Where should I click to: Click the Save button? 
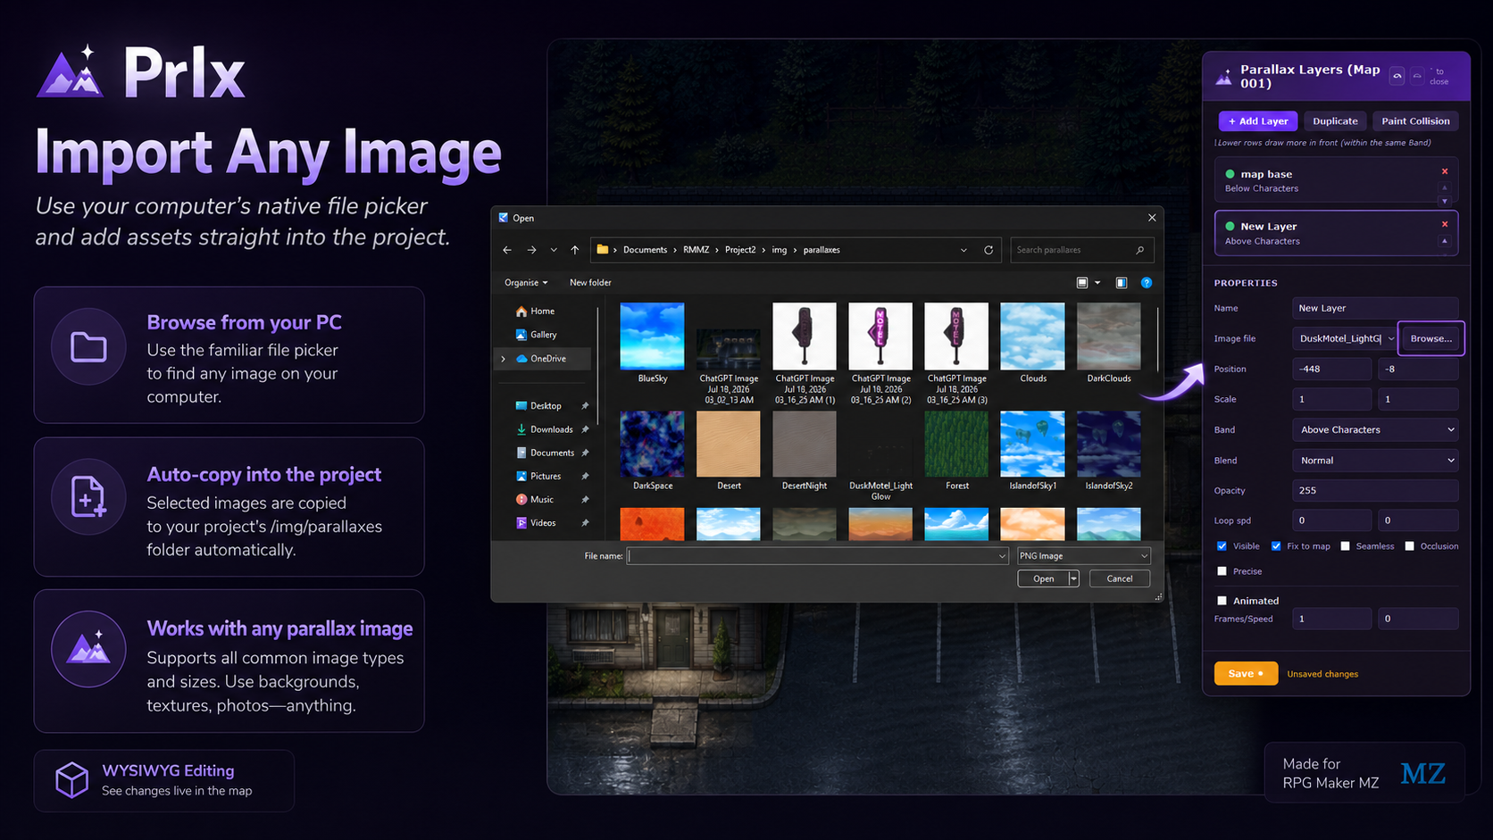(1246, 674)
